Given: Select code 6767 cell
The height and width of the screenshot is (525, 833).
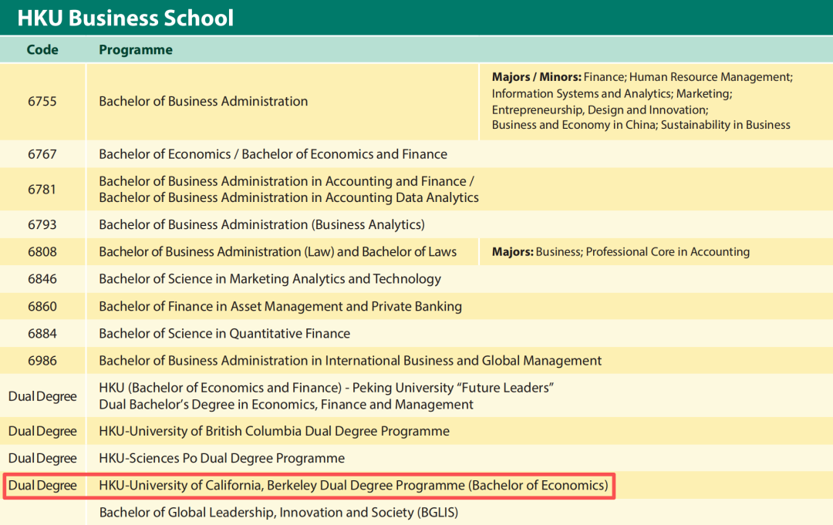Looking at the screenshot, I should (42, 154).
